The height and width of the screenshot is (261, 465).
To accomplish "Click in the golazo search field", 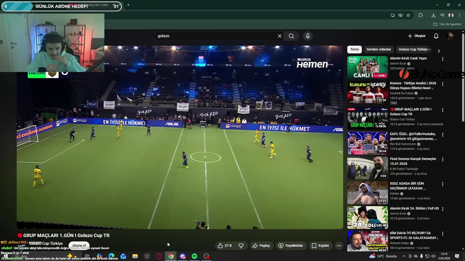I will [x=214, y=36].
